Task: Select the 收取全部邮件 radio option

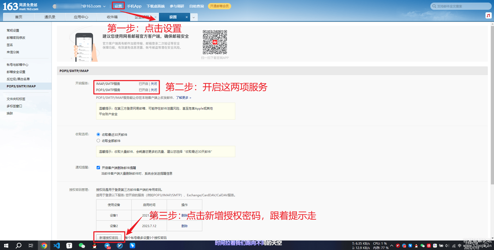Action: point(98,141)
